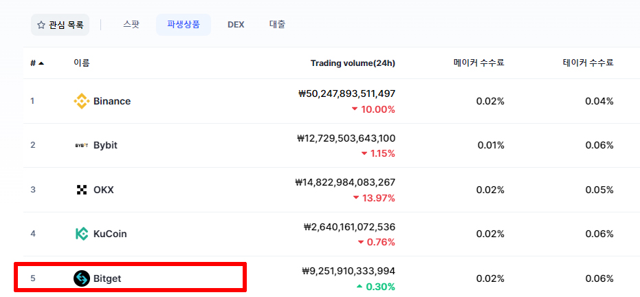
Task: Open the OKX exchange link
Action: click(104, 190)
